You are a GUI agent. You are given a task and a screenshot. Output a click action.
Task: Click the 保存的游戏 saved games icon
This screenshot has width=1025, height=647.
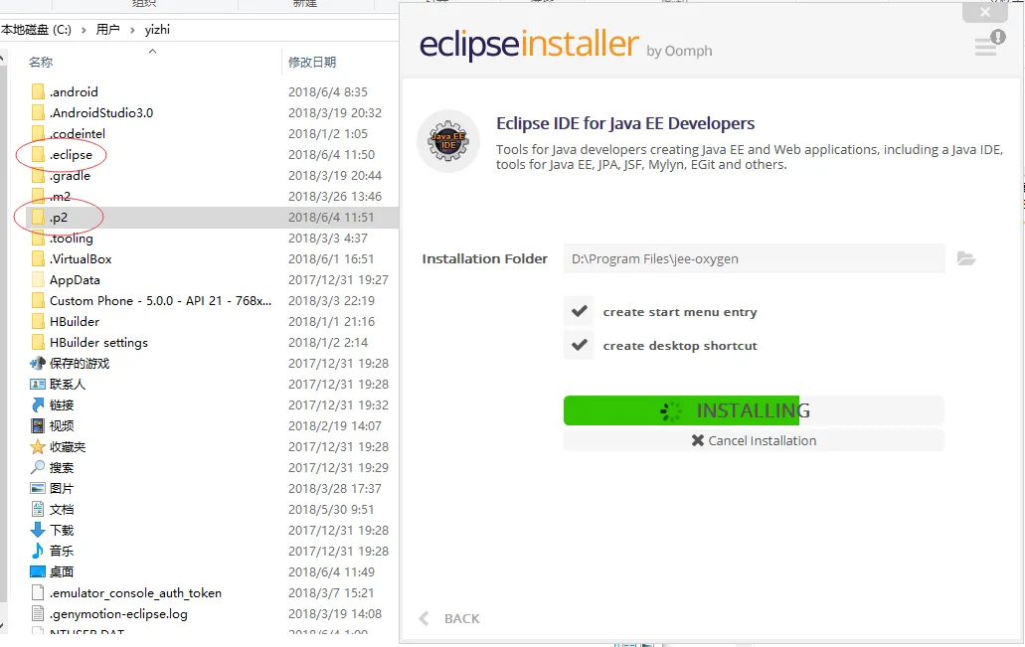tap(38, 364)
